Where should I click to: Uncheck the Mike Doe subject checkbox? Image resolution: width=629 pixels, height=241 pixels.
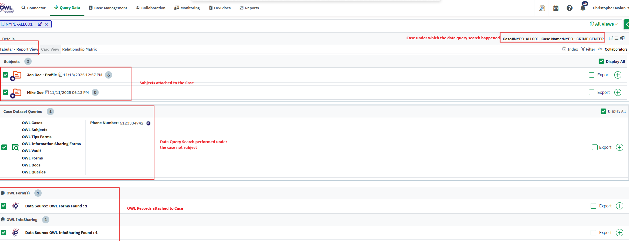click(x=5, y=92)
